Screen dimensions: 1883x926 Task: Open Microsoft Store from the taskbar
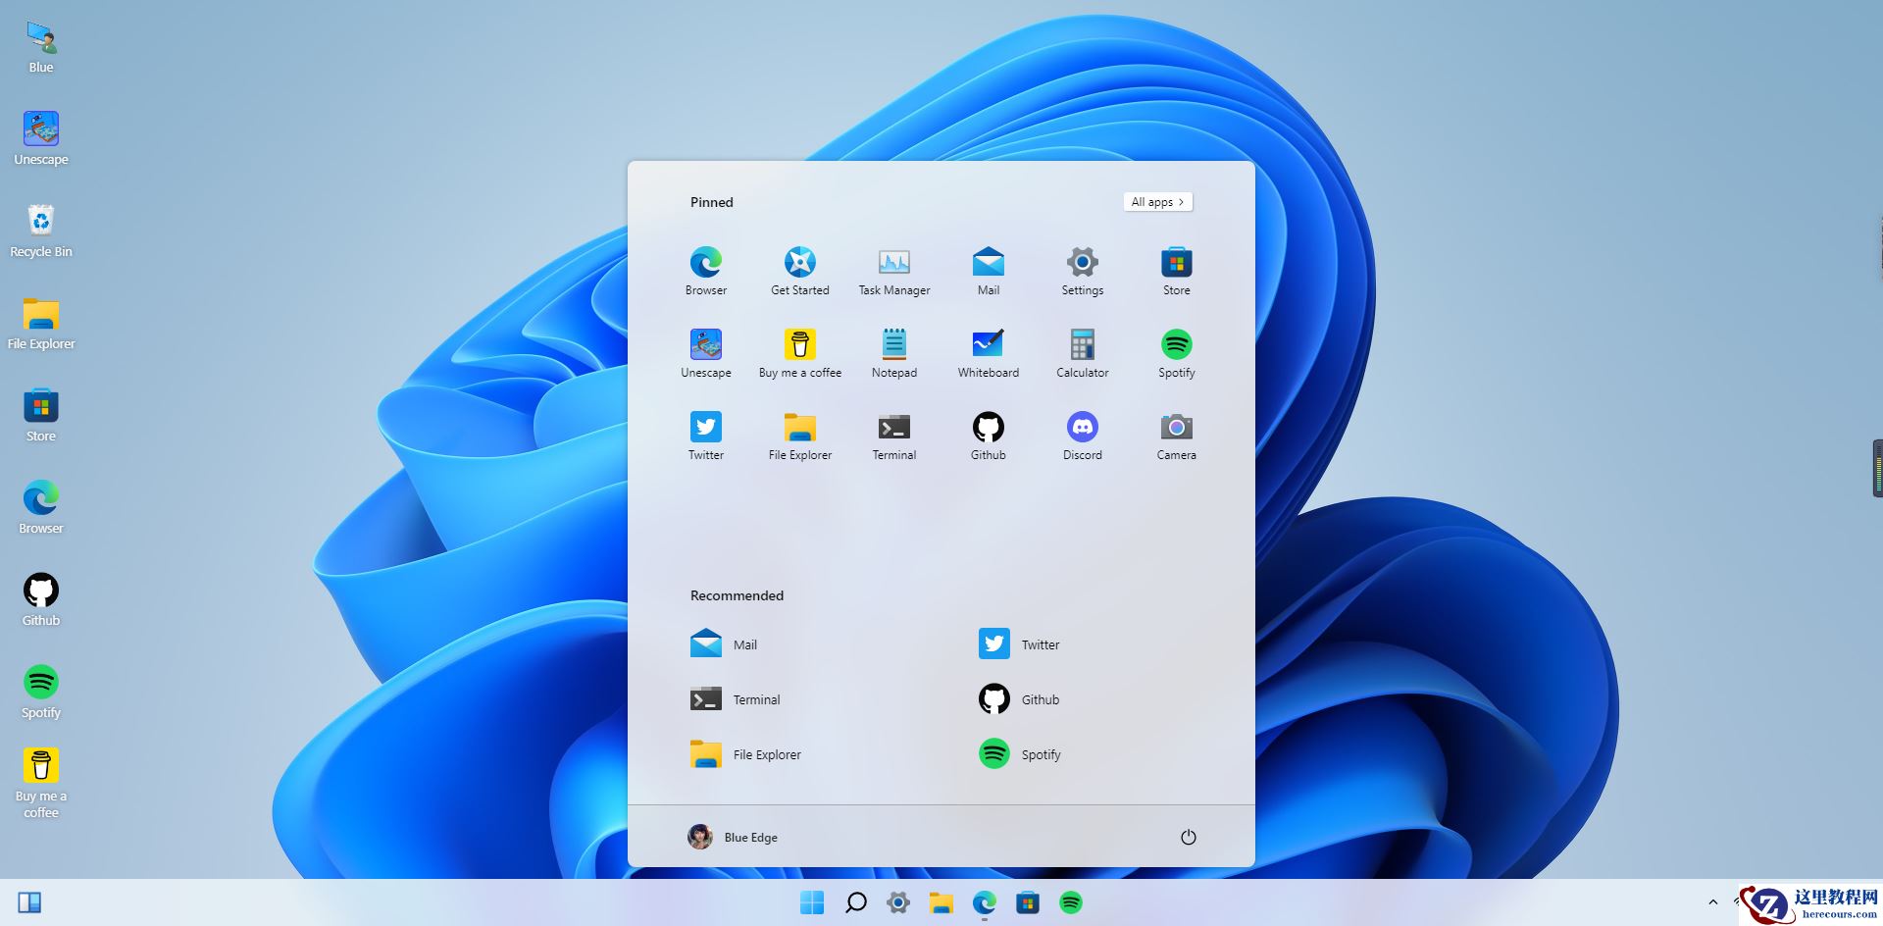point(1028,903)
